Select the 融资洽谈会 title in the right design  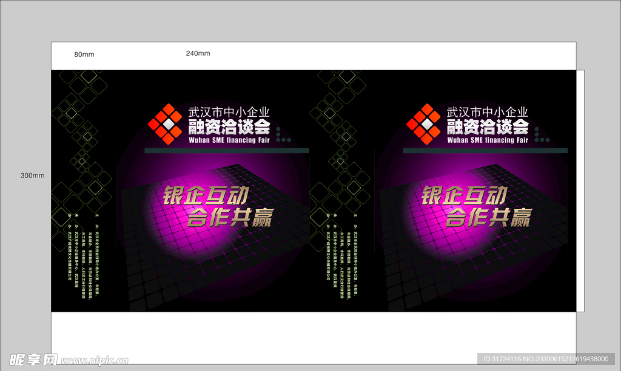488,127
